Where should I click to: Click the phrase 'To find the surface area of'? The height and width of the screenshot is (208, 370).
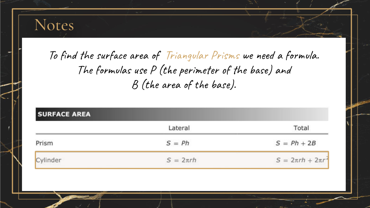pyautogui.click(x=106, y=56)
